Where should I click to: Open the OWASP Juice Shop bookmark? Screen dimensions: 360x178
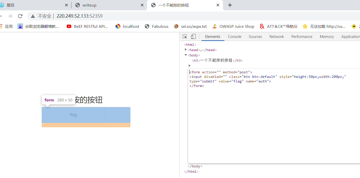coord(233,26)
